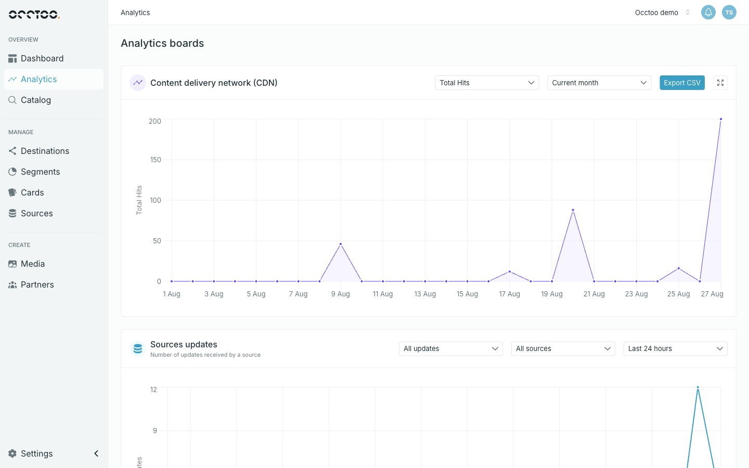Click the Analytics boards heading
This screenshot has width=749, height=468.
[x=162, y=43]
